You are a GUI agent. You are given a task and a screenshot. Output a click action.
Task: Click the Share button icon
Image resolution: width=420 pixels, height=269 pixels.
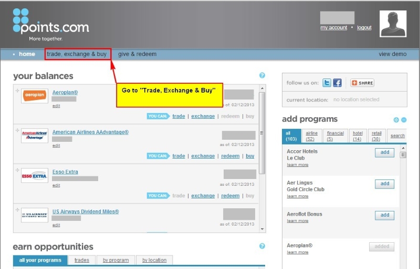(x=362, y=83)
